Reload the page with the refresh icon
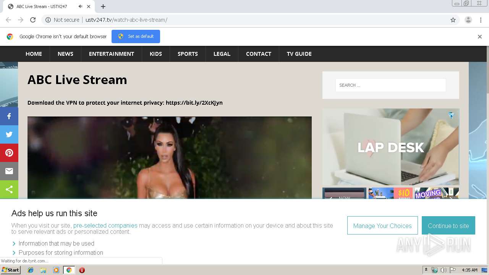 pos(33,20)
